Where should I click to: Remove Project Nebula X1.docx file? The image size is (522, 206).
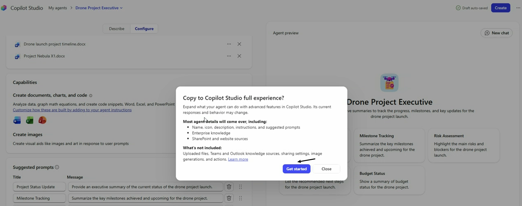tap(239, 56)
